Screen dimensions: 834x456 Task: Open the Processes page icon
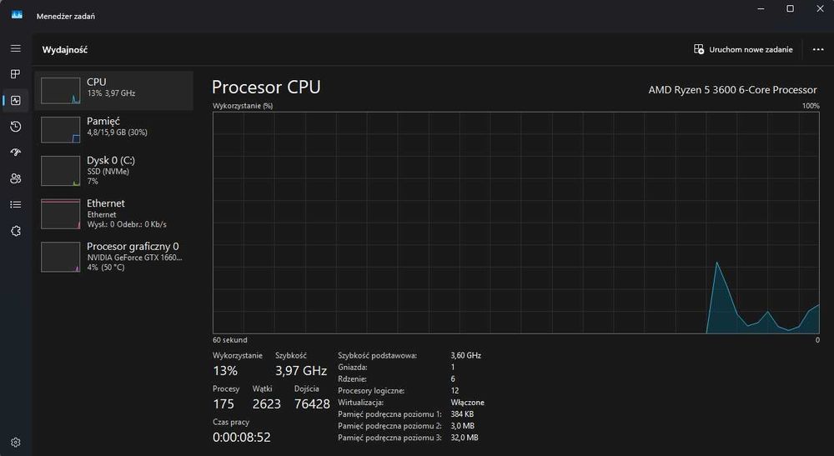click(15, 74)
